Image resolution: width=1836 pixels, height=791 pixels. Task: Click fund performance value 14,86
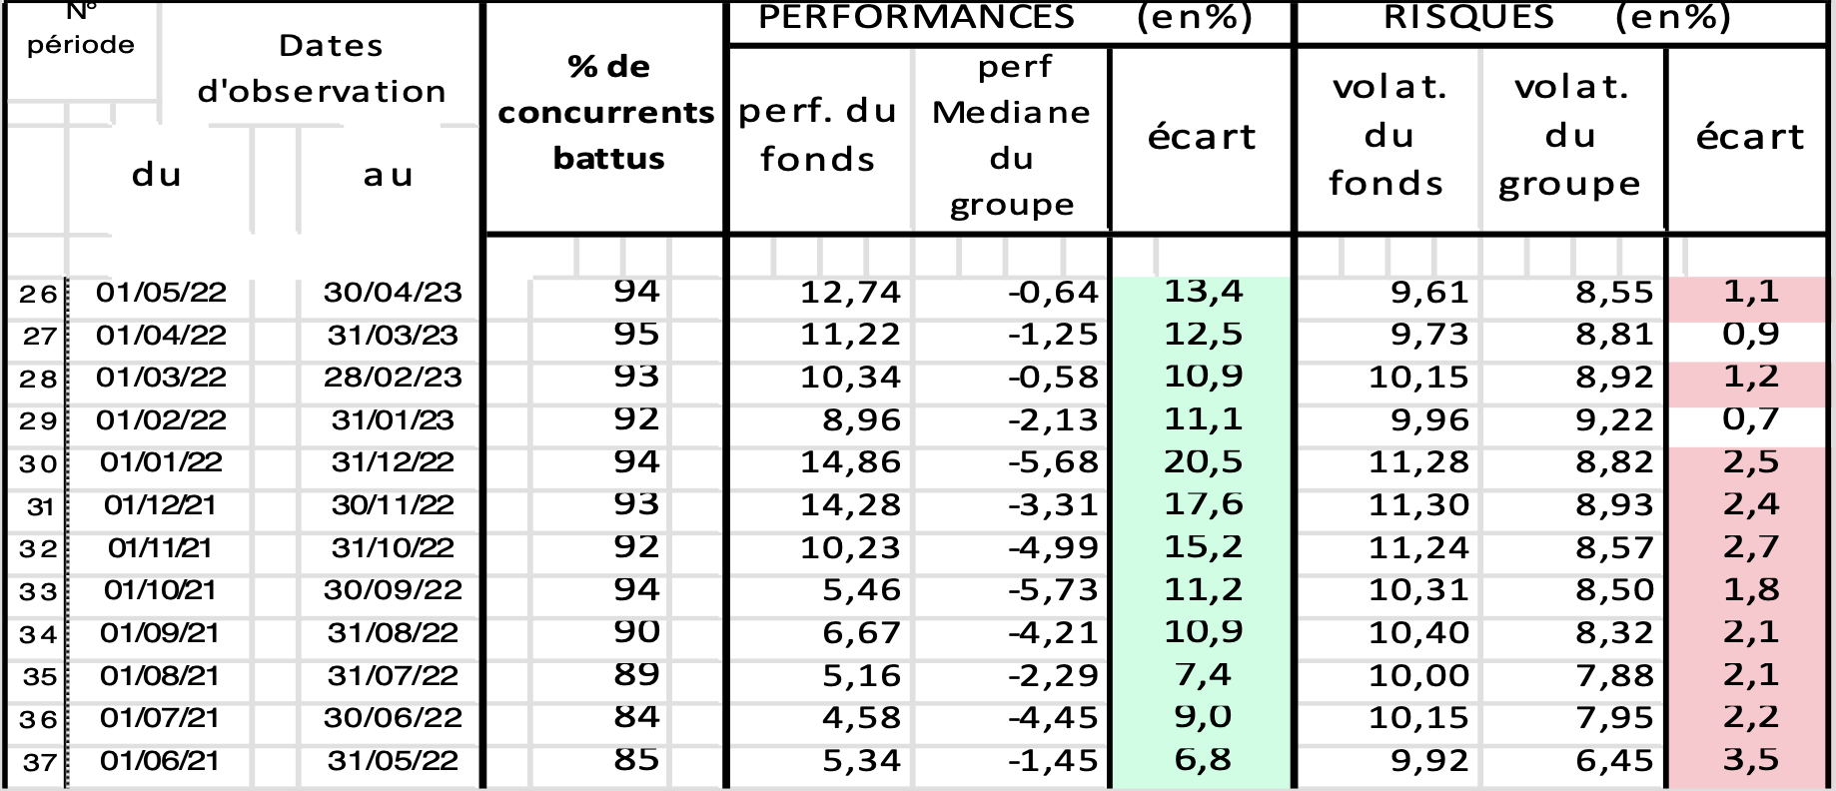[850, 462]
